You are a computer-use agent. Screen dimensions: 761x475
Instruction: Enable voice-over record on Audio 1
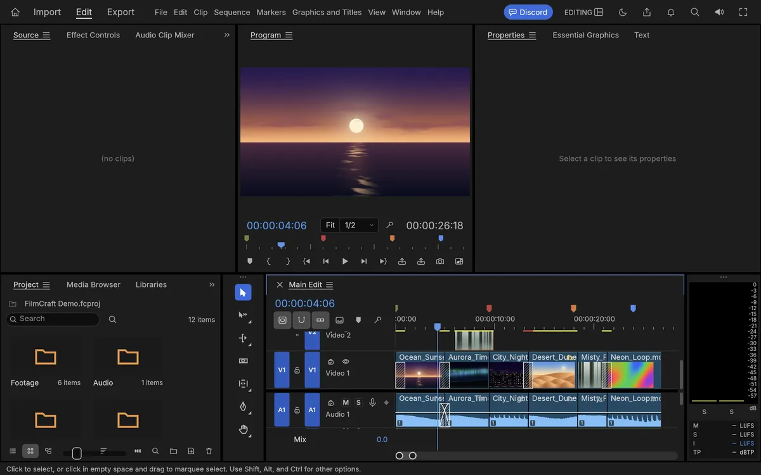(372, 403)
